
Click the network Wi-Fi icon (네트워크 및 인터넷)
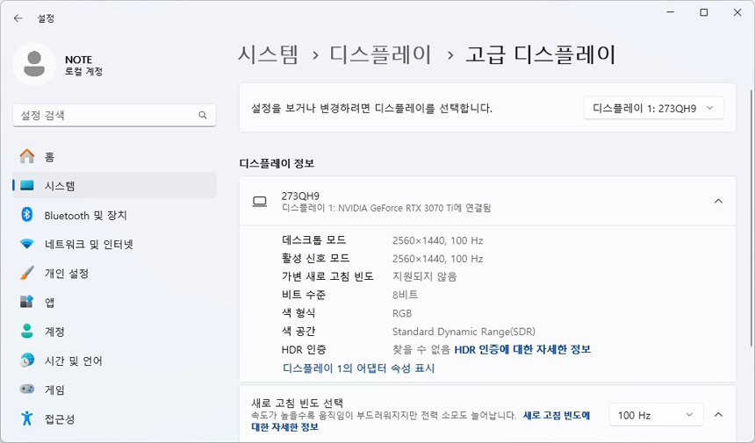(27, 244)
